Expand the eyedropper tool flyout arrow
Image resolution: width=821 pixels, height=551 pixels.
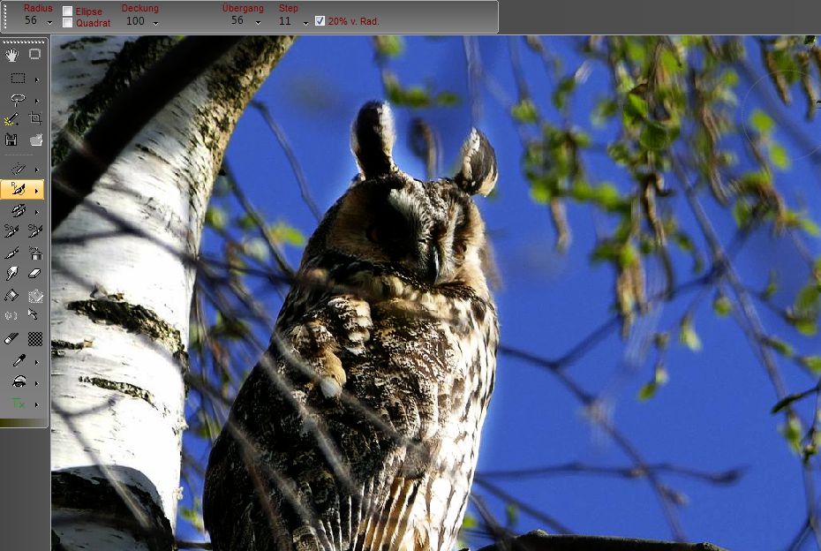36,361
